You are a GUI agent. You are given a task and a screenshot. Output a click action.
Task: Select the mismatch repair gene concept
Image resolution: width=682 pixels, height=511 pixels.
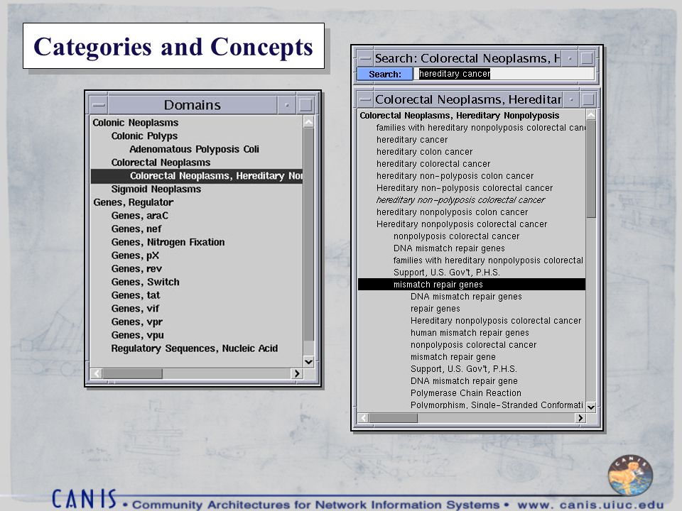453,357
